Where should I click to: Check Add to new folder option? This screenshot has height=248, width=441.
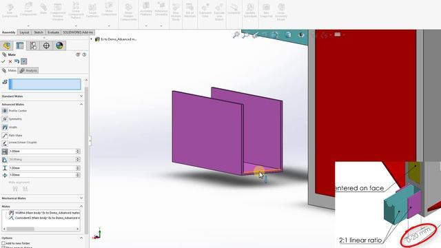(3, 243)
